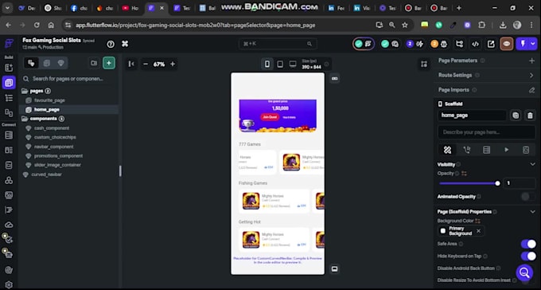This screenshot has width=541, height=290.
Task: Zoom out the canvas with minus
Action: click(146, 64)
